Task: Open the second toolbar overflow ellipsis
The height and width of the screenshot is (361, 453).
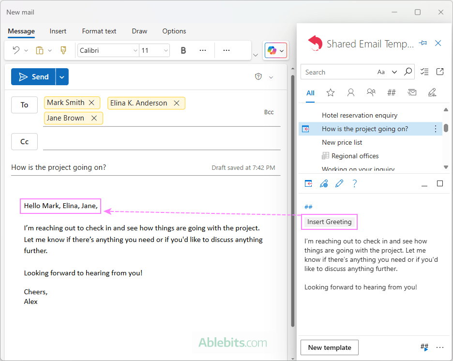Action: (x=226, y=50)
